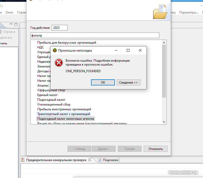Screen dimensions: 203x178
Task: Open the Окно menu
Action: coord(10,12)
